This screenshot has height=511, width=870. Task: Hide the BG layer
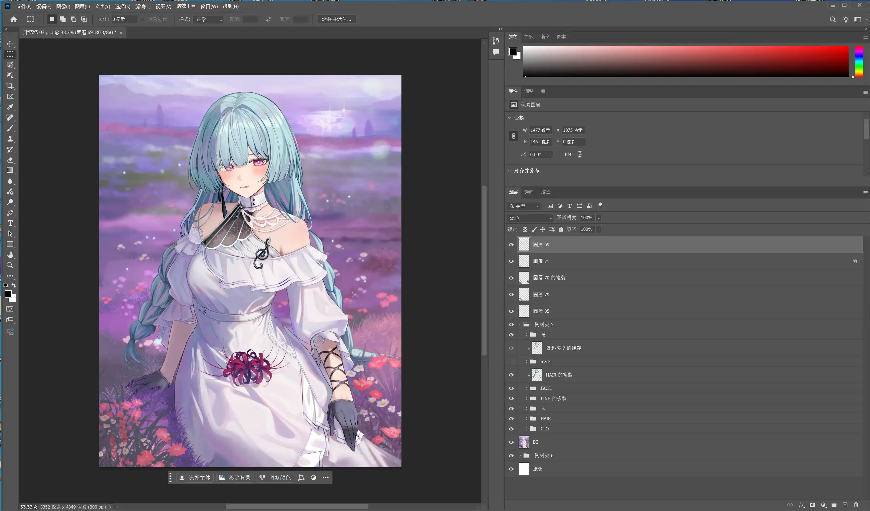point(511,442)
